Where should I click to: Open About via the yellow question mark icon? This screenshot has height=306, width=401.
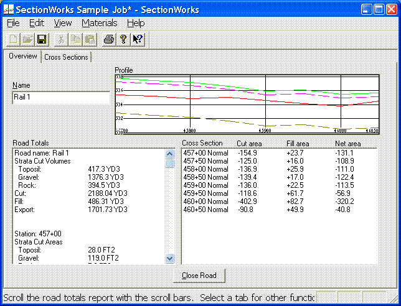pos(123,39)
